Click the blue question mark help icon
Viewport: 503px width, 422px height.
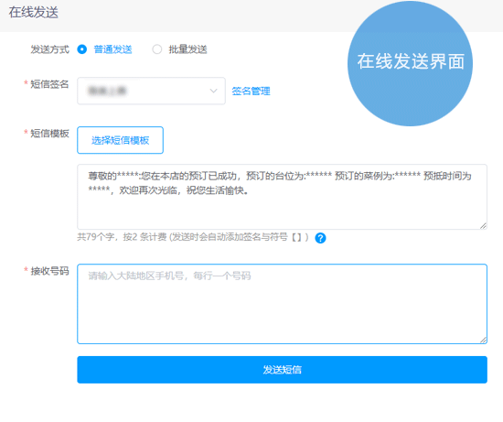tap(320, 238)
